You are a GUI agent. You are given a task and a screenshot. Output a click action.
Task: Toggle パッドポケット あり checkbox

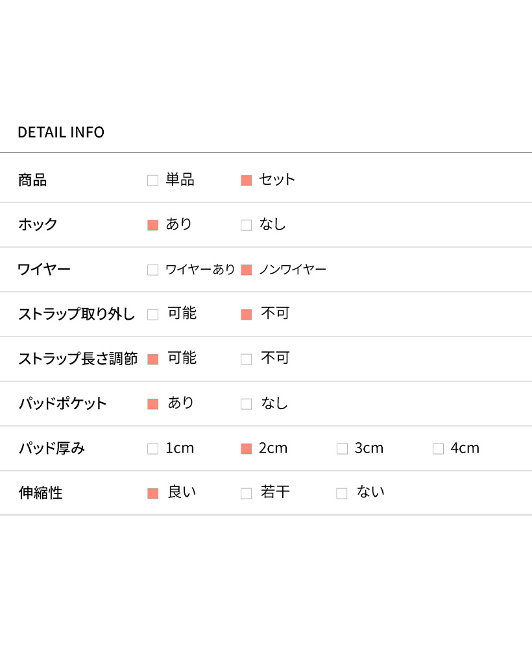coord(153,404)
